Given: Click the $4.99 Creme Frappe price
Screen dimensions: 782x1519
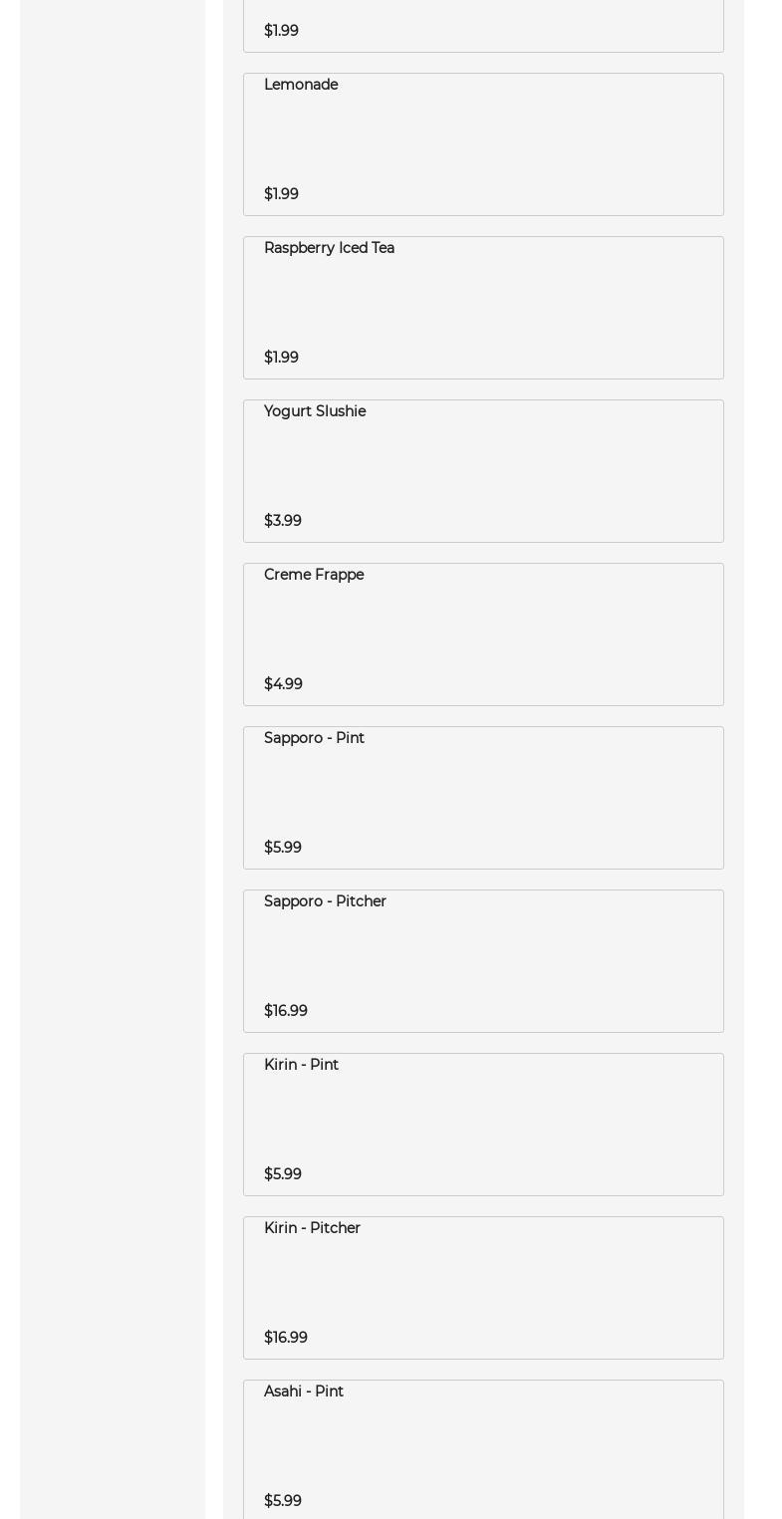Looking at the screenshot, I should tap(283, 684).
